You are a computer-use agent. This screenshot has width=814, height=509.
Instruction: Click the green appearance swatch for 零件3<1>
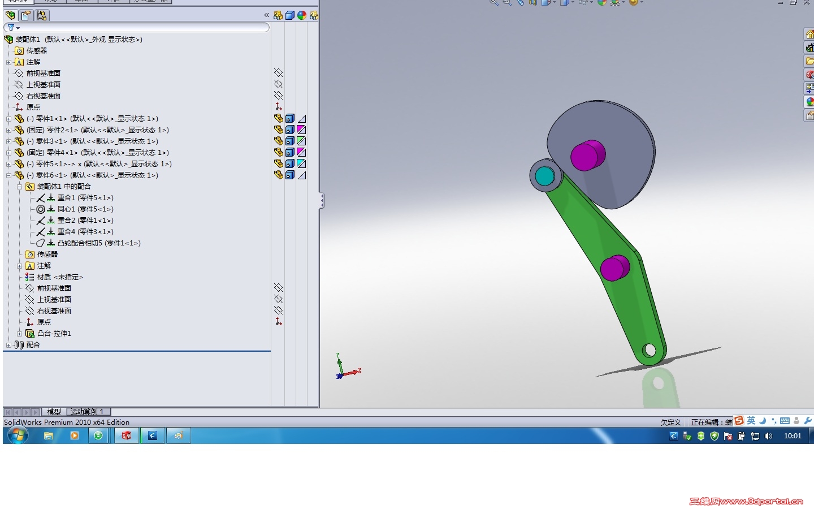pos(302,141)
